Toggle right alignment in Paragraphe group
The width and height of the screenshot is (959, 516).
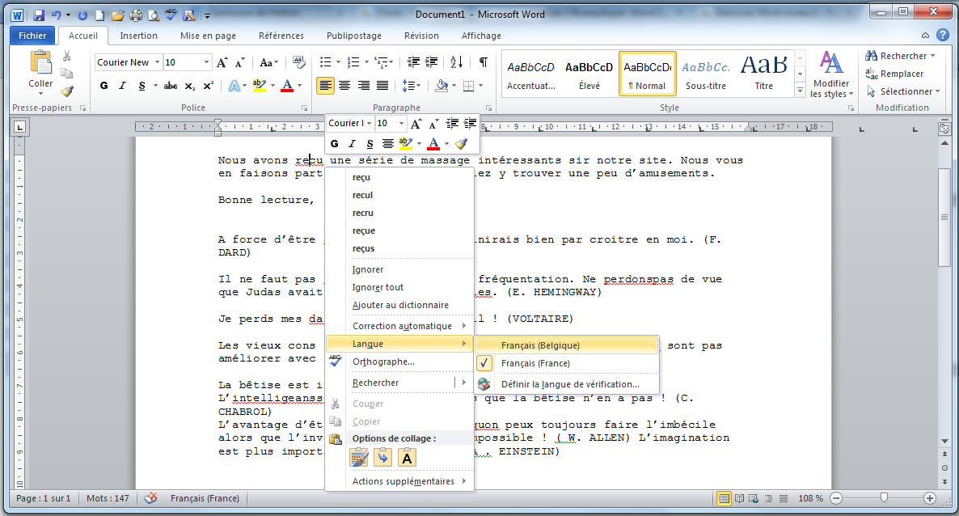pos(363,86)
